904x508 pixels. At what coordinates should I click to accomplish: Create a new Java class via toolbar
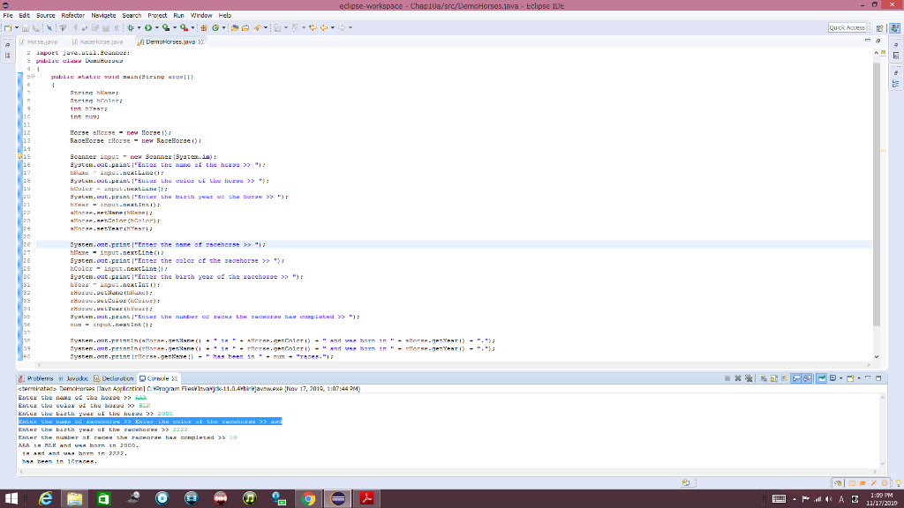(215, 27)
